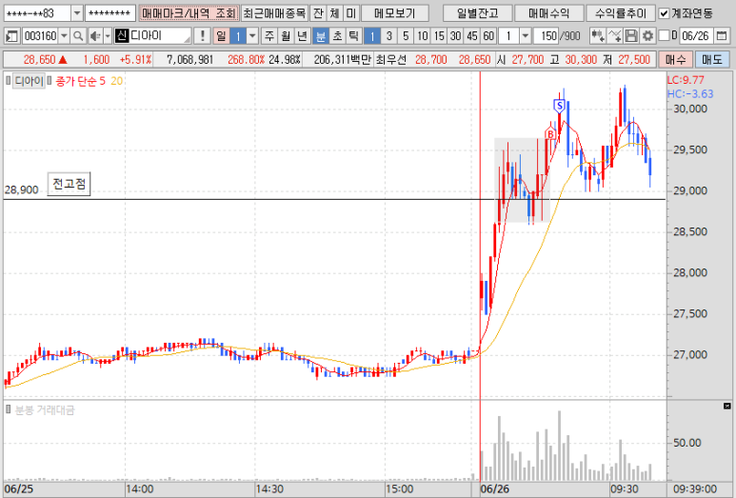Select the 틱 tick chart period
Screen dimensions: 736x498
click(x=354, y=36)
